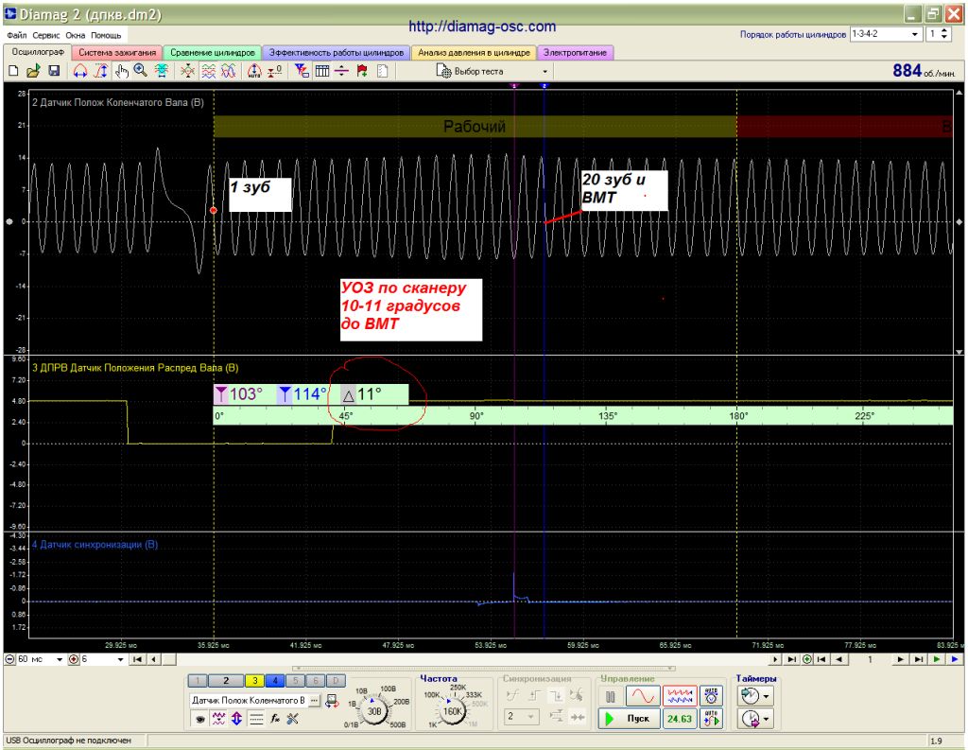This screenshot has height=750, width=968.
Task: Select the horizontal measurement arc tool
Action: [79, 71]
